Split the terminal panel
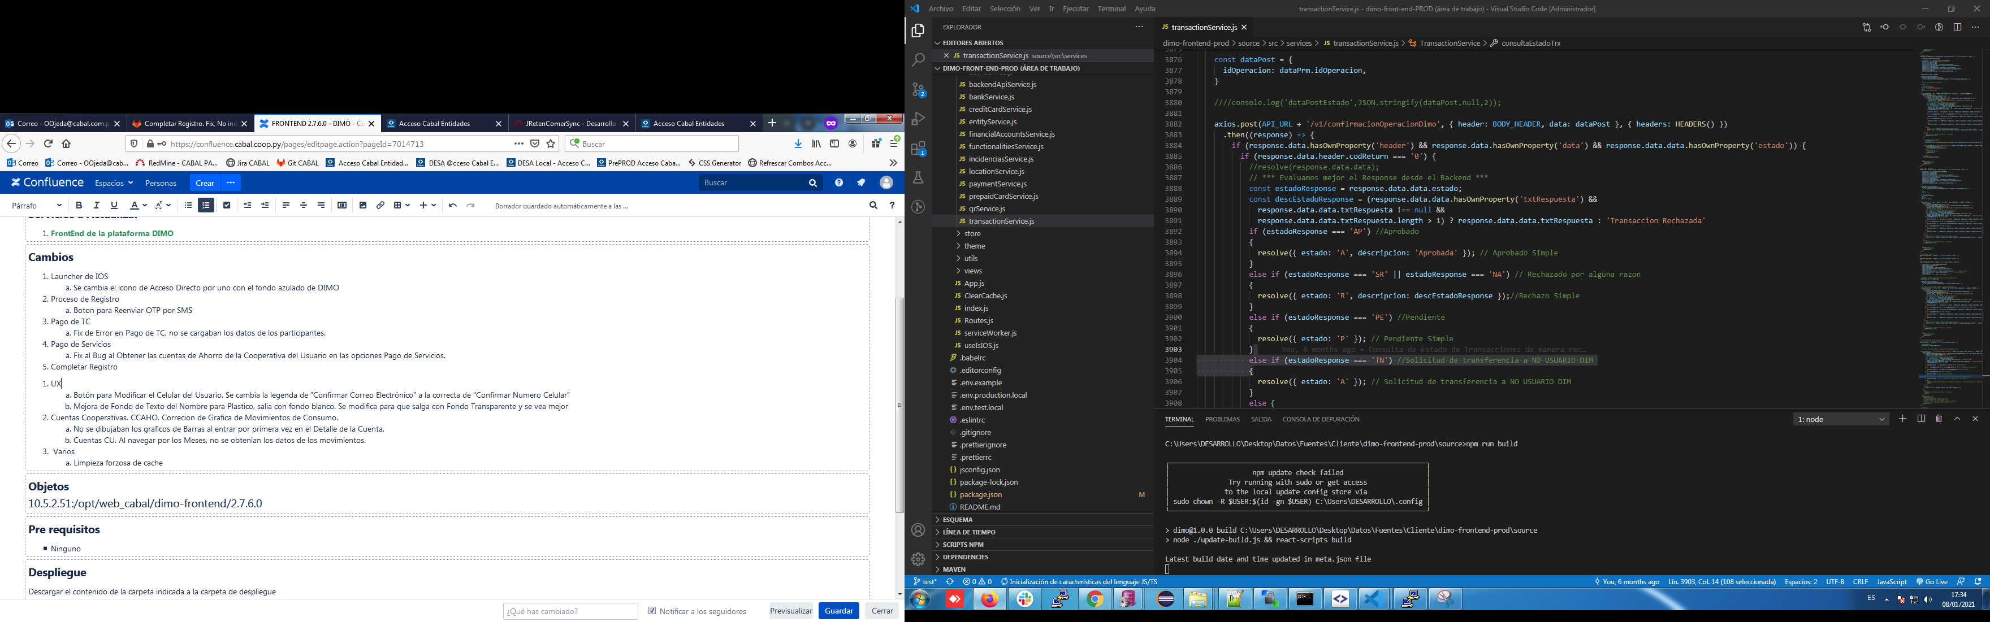Viewport: 1990px width, 622px height. point(1921,419)
